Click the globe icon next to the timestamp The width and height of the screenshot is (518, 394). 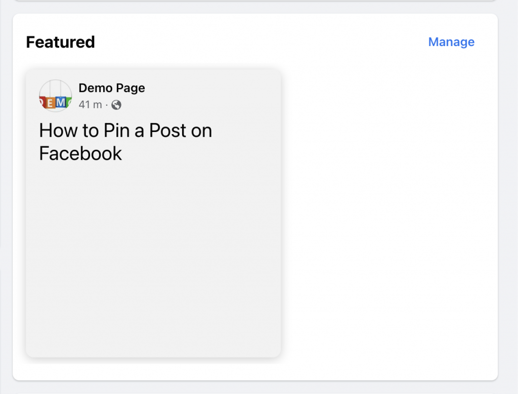116,105
